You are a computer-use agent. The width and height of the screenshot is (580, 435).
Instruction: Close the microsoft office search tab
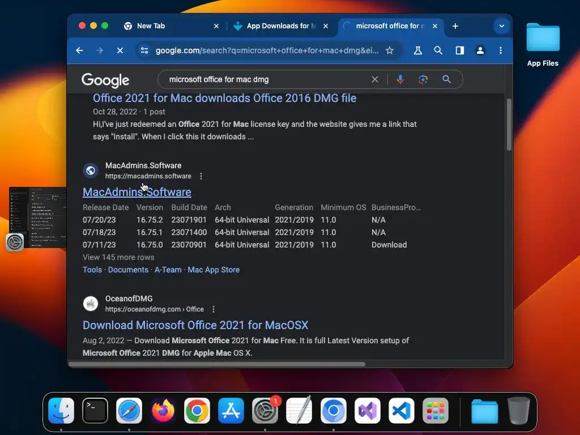tap(435, 26)
